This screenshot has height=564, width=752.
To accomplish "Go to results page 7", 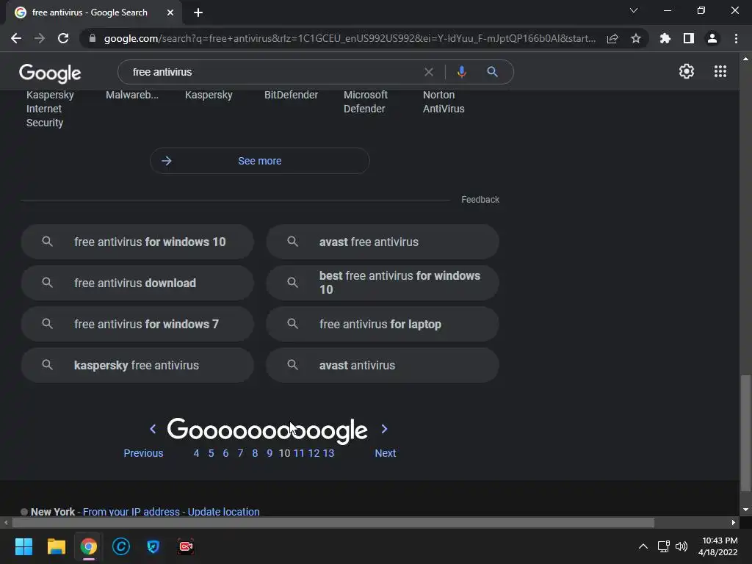I will 240,453.
